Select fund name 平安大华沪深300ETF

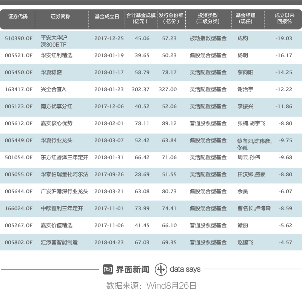(54, 41)
